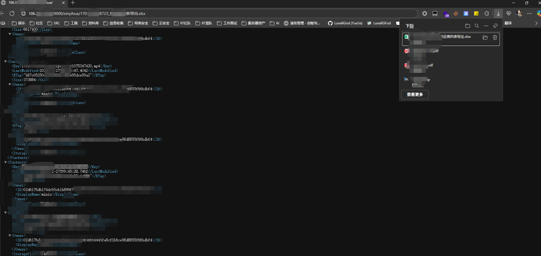Show the xlsx download in folder
541x256 pixels.
coord(485,37)
